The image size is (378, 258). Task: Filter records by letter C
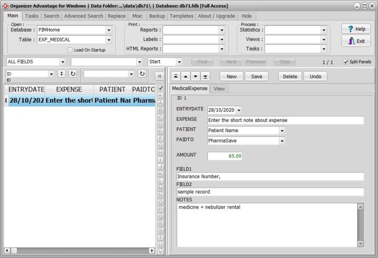(160, 117)
